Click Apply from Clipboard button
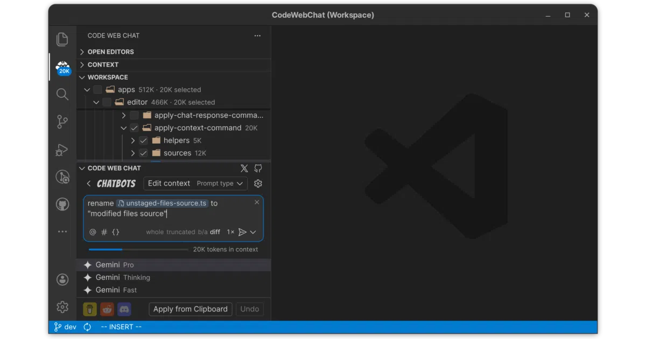 click(x=191, y=309)
